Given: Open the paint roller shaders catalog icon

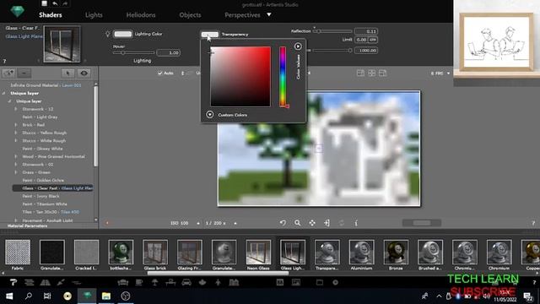Looking at the screenshot, I should tap(13, 282).
